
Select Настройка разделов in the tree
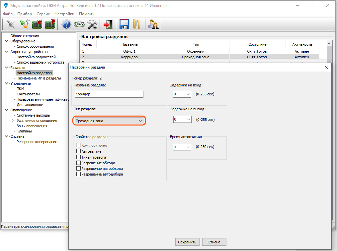tap(34, 73)
